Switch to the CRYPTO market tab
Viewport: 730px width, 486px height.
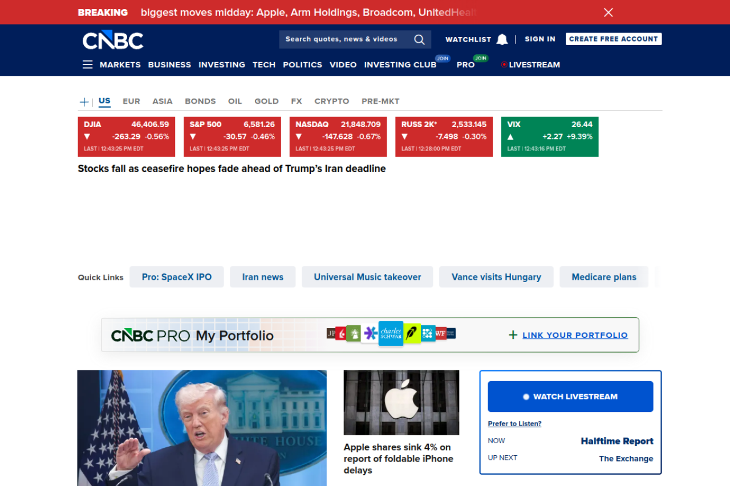tap(331, 101)
